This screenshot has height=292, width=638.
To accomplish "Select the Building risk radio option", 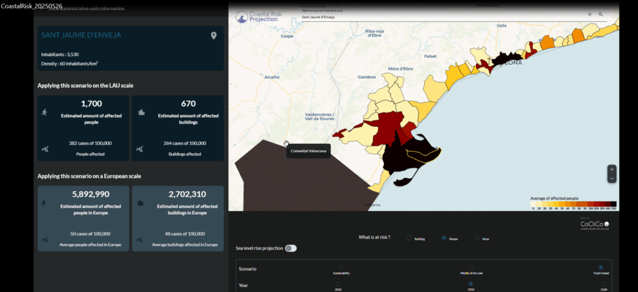I will pyautogui.click(x=409, y=238).
